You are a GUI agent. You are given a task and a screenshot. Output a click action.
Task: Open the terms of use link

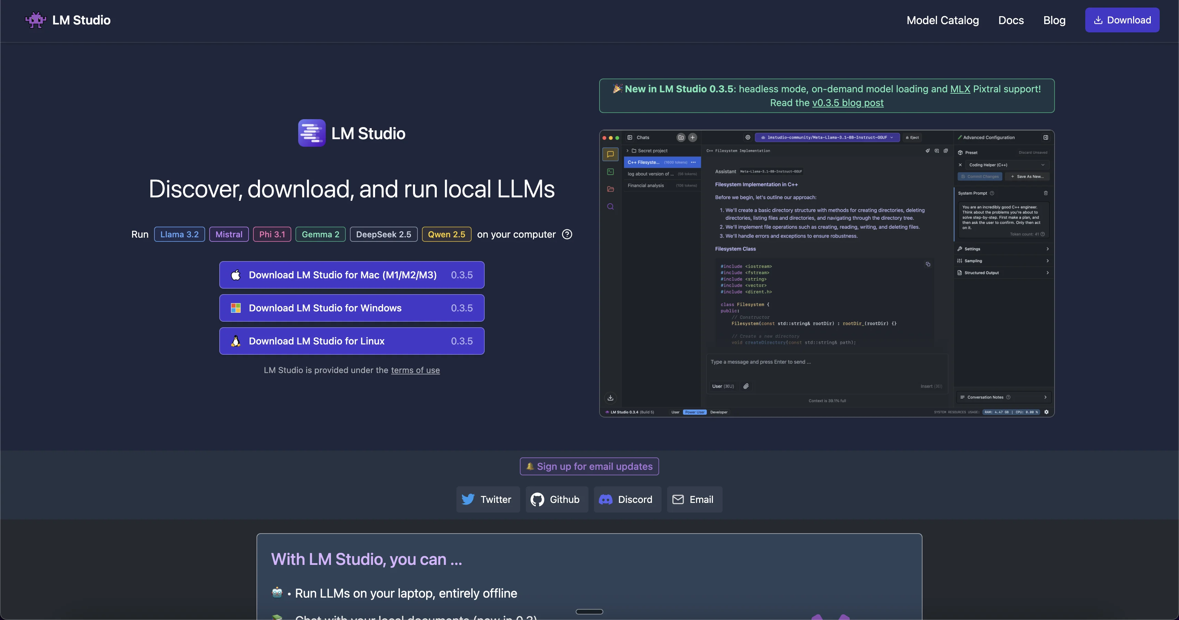click(415, 370)
